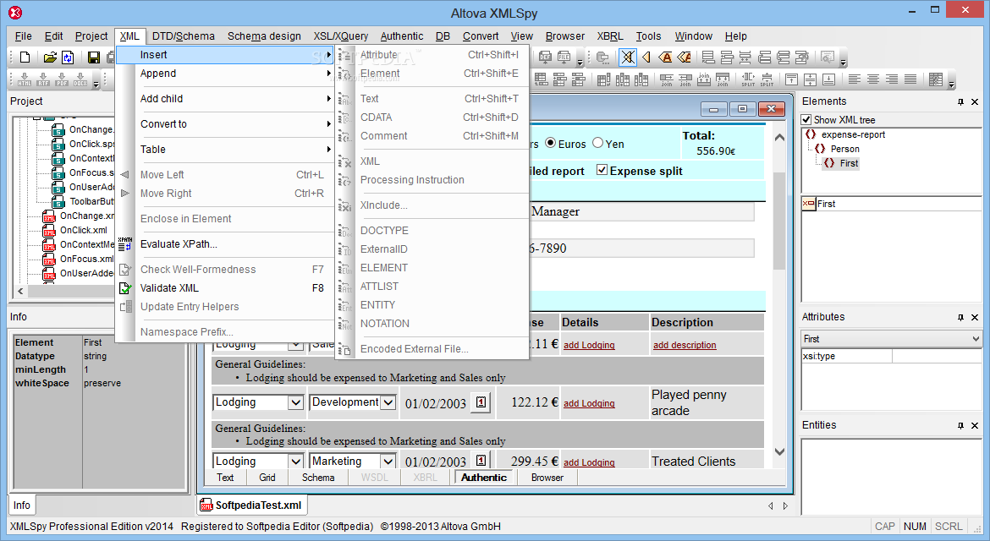Click the New document toolbar icon

coord(25,57)
